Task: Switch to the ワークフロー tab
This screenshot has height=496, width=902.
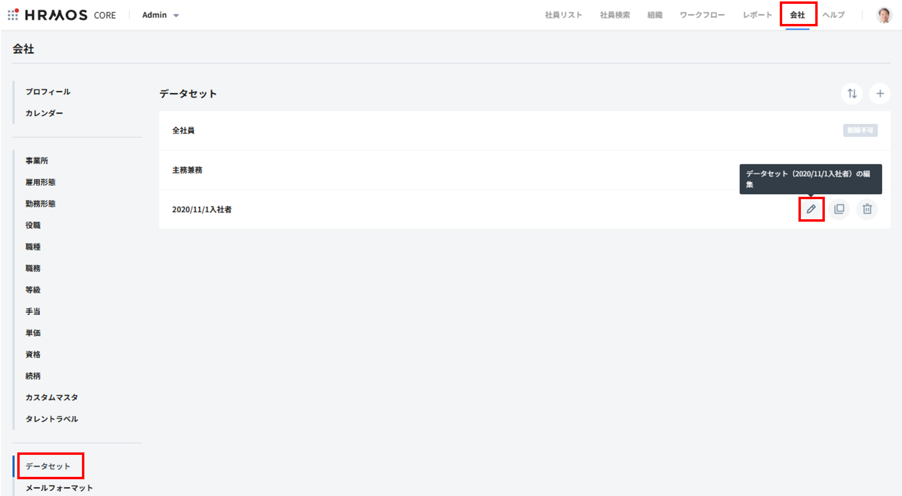Action: tap(702, 15)
